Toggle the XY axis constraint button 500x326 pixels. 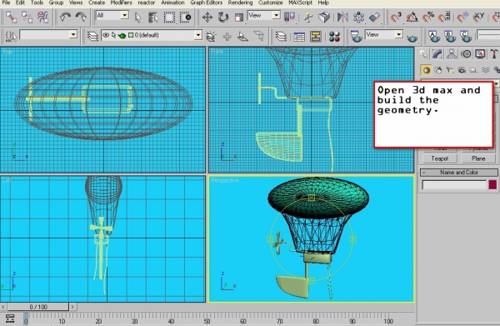(478, 17)
